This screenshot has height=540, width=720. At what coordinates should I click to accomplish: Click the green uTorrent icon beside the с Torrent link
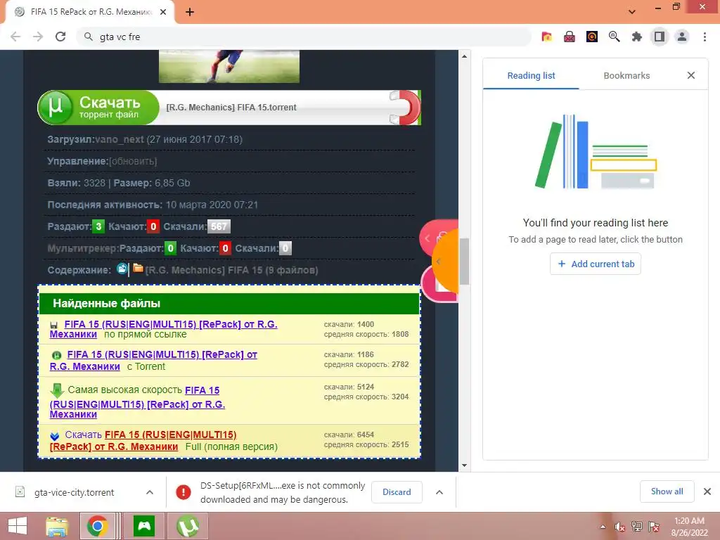pyautogui.click(x=56, y=355)
